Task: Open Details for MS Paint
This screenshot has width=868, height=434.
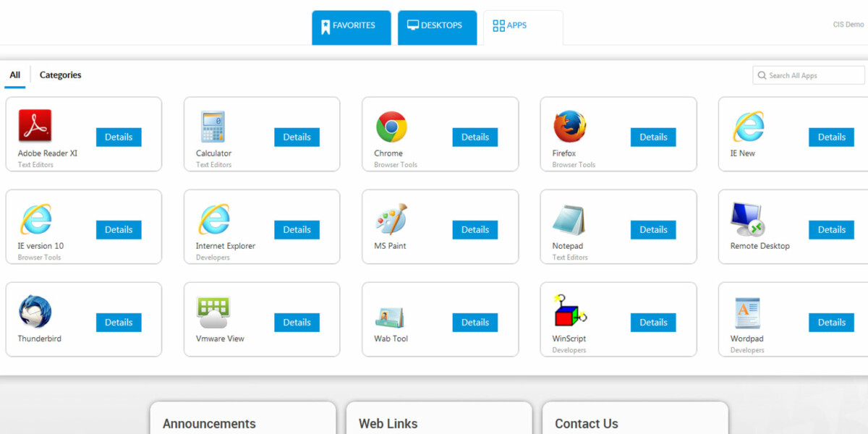Action: (x=475, y=230)
